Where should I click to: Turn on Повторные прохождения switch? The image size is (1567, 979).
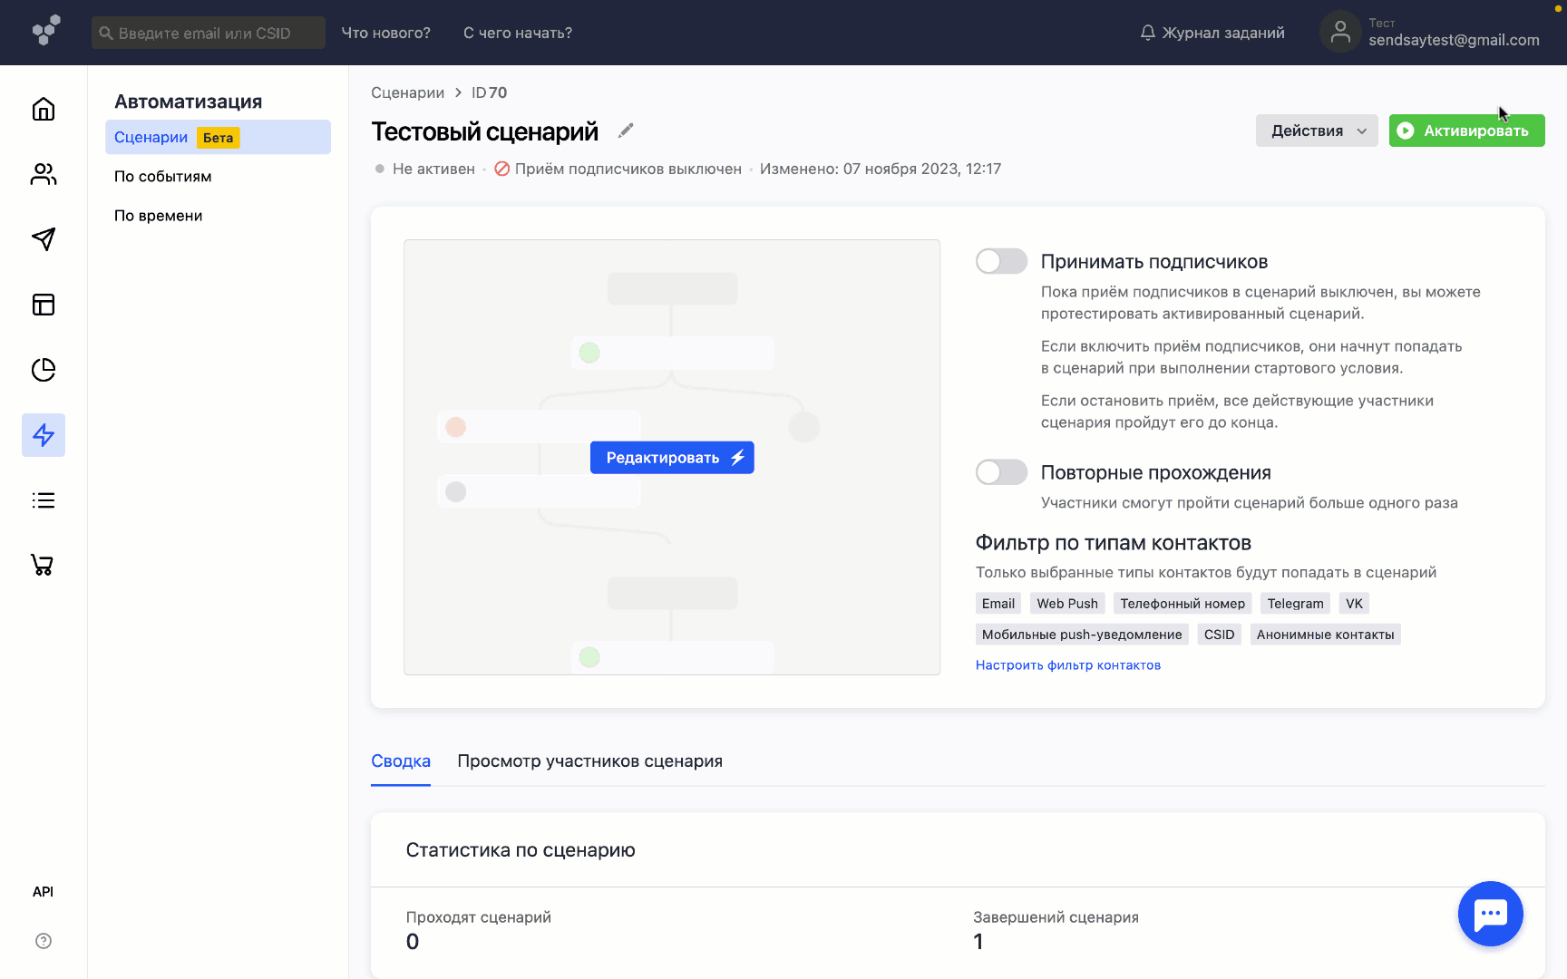1000,471
